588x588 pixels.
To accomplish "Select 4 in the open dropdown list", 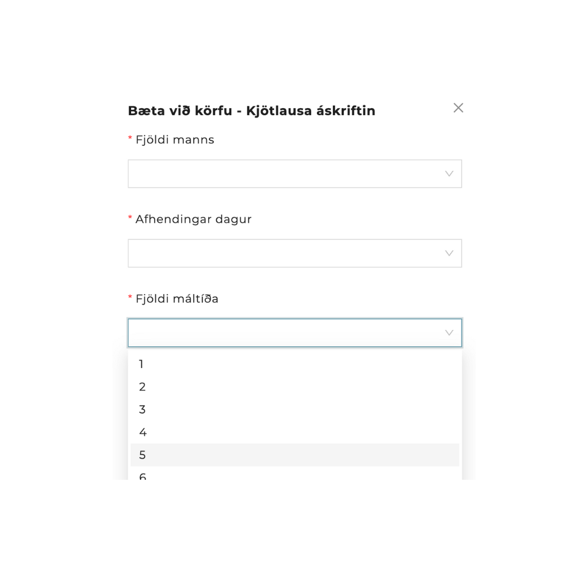I will point(294,432).
